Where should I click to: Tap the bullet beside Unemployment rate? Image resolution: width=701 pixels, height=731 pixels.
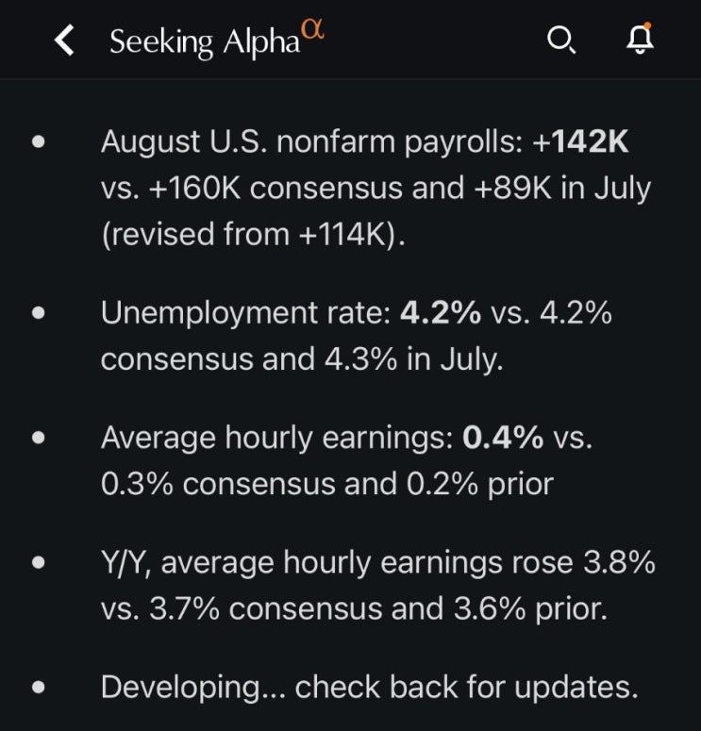39,312
